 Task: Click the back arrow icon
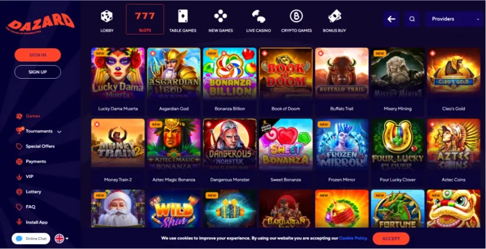pos(391,19)
